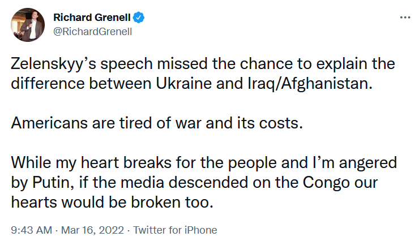This screenshot has height=241, width=419.
Task: Click the words While my heart breaks
Action: pyautogui.click(x=91, y=163)
